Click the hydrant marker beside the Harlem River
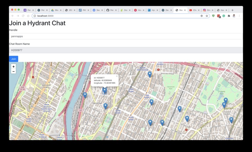This screenshot has height=152, width=252. [85, 95]
